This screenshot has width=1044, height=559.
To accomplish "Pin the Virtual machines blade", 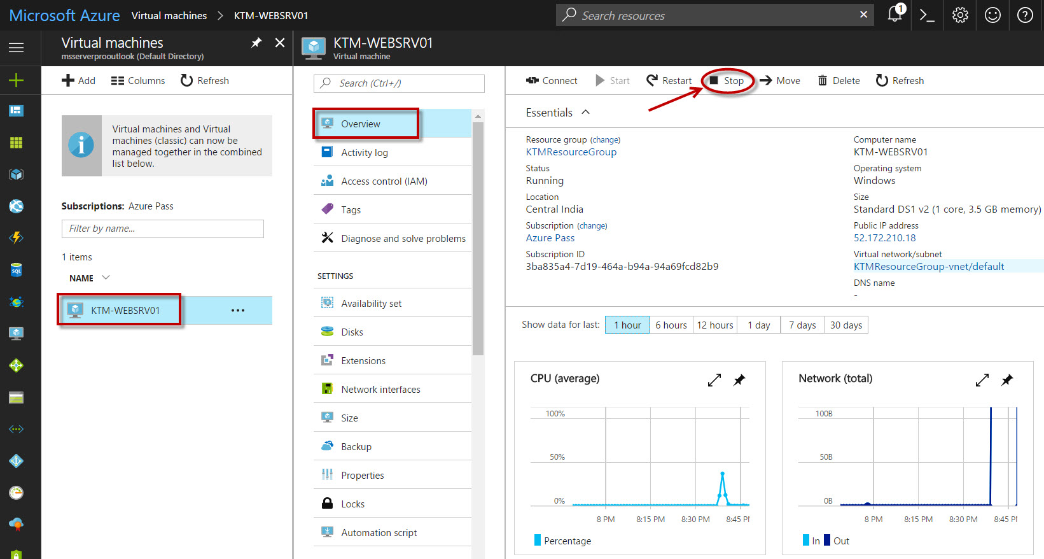I will pyautogui.click(x=256, y=43).
